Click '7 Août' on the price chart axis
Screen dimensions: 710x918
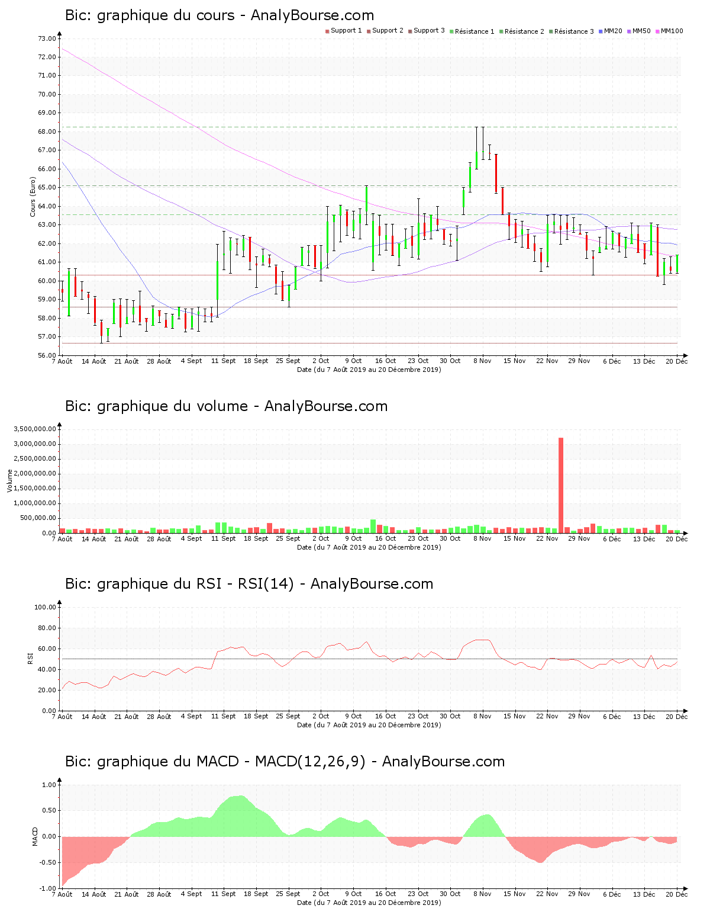coord(62,361)
